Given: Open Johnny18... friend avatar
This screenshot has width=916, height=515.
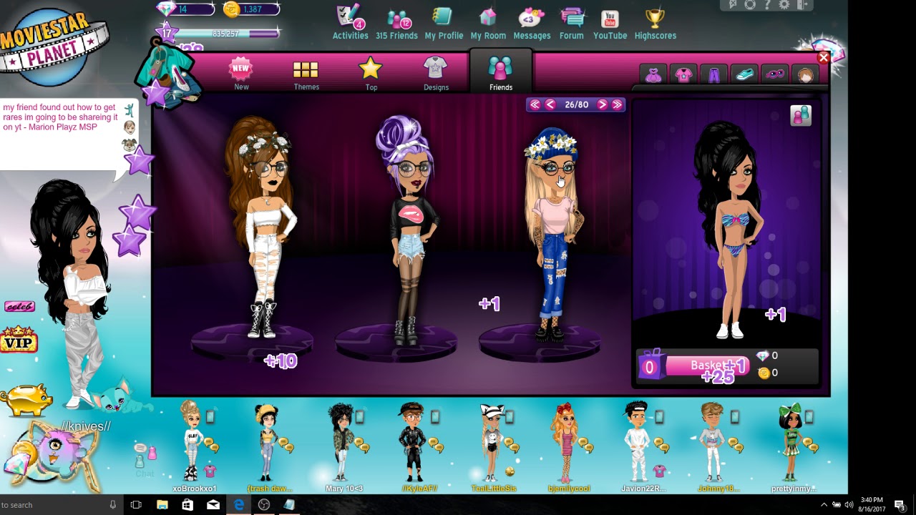Looking at the screenshot, I should 713,442.
